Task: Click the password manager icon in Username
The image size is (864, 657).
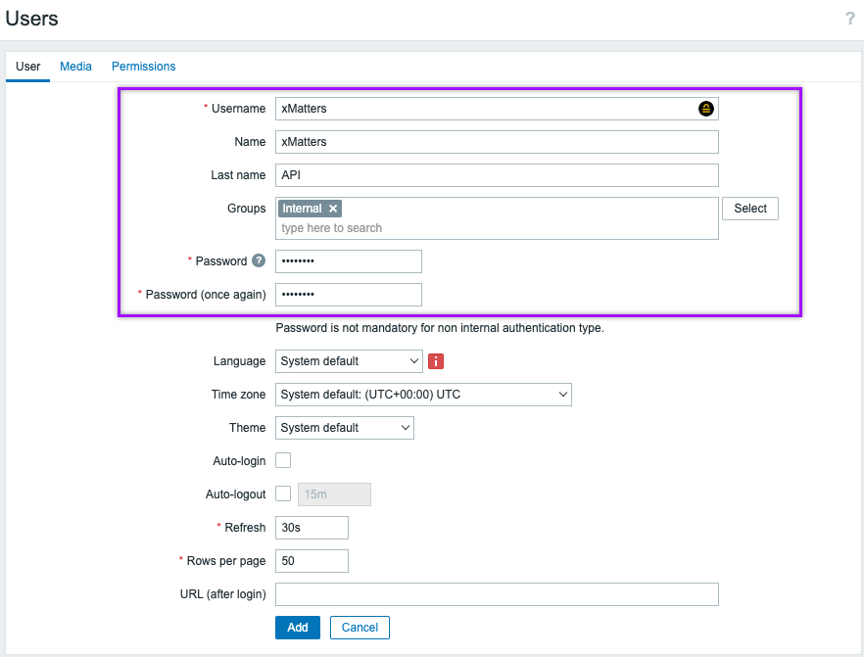Action: [705, 109]
